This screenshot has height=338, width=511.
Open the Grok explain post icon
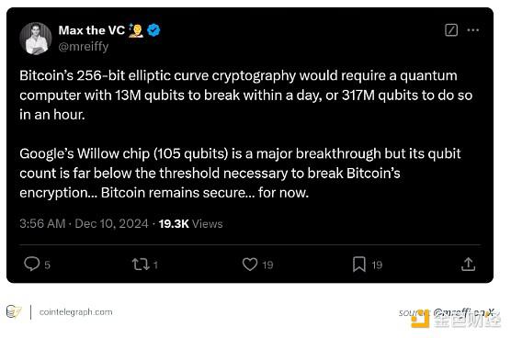click(451, 30)
